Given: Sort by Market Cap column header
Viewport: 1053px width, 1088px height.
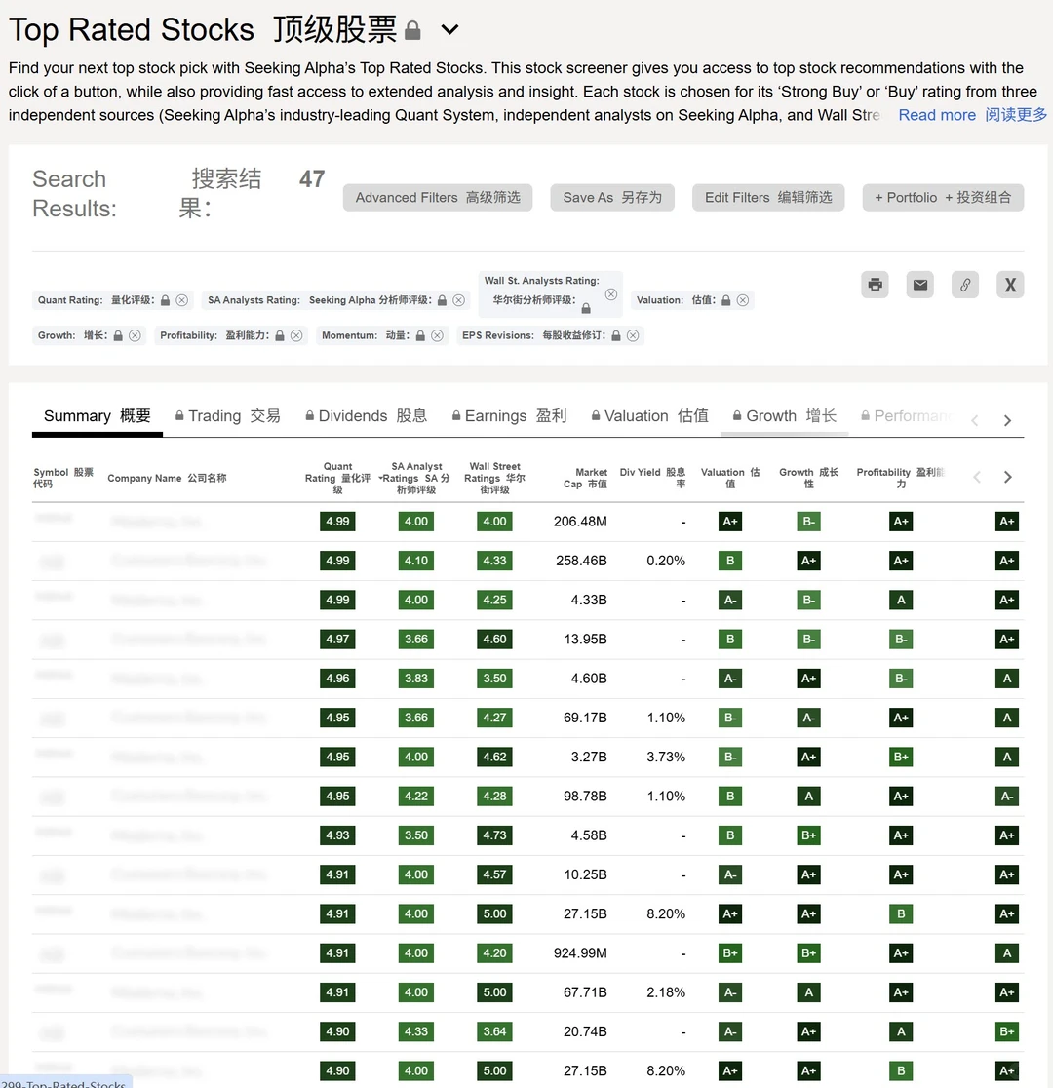Looking at the screenshot, I should (584, 478).
